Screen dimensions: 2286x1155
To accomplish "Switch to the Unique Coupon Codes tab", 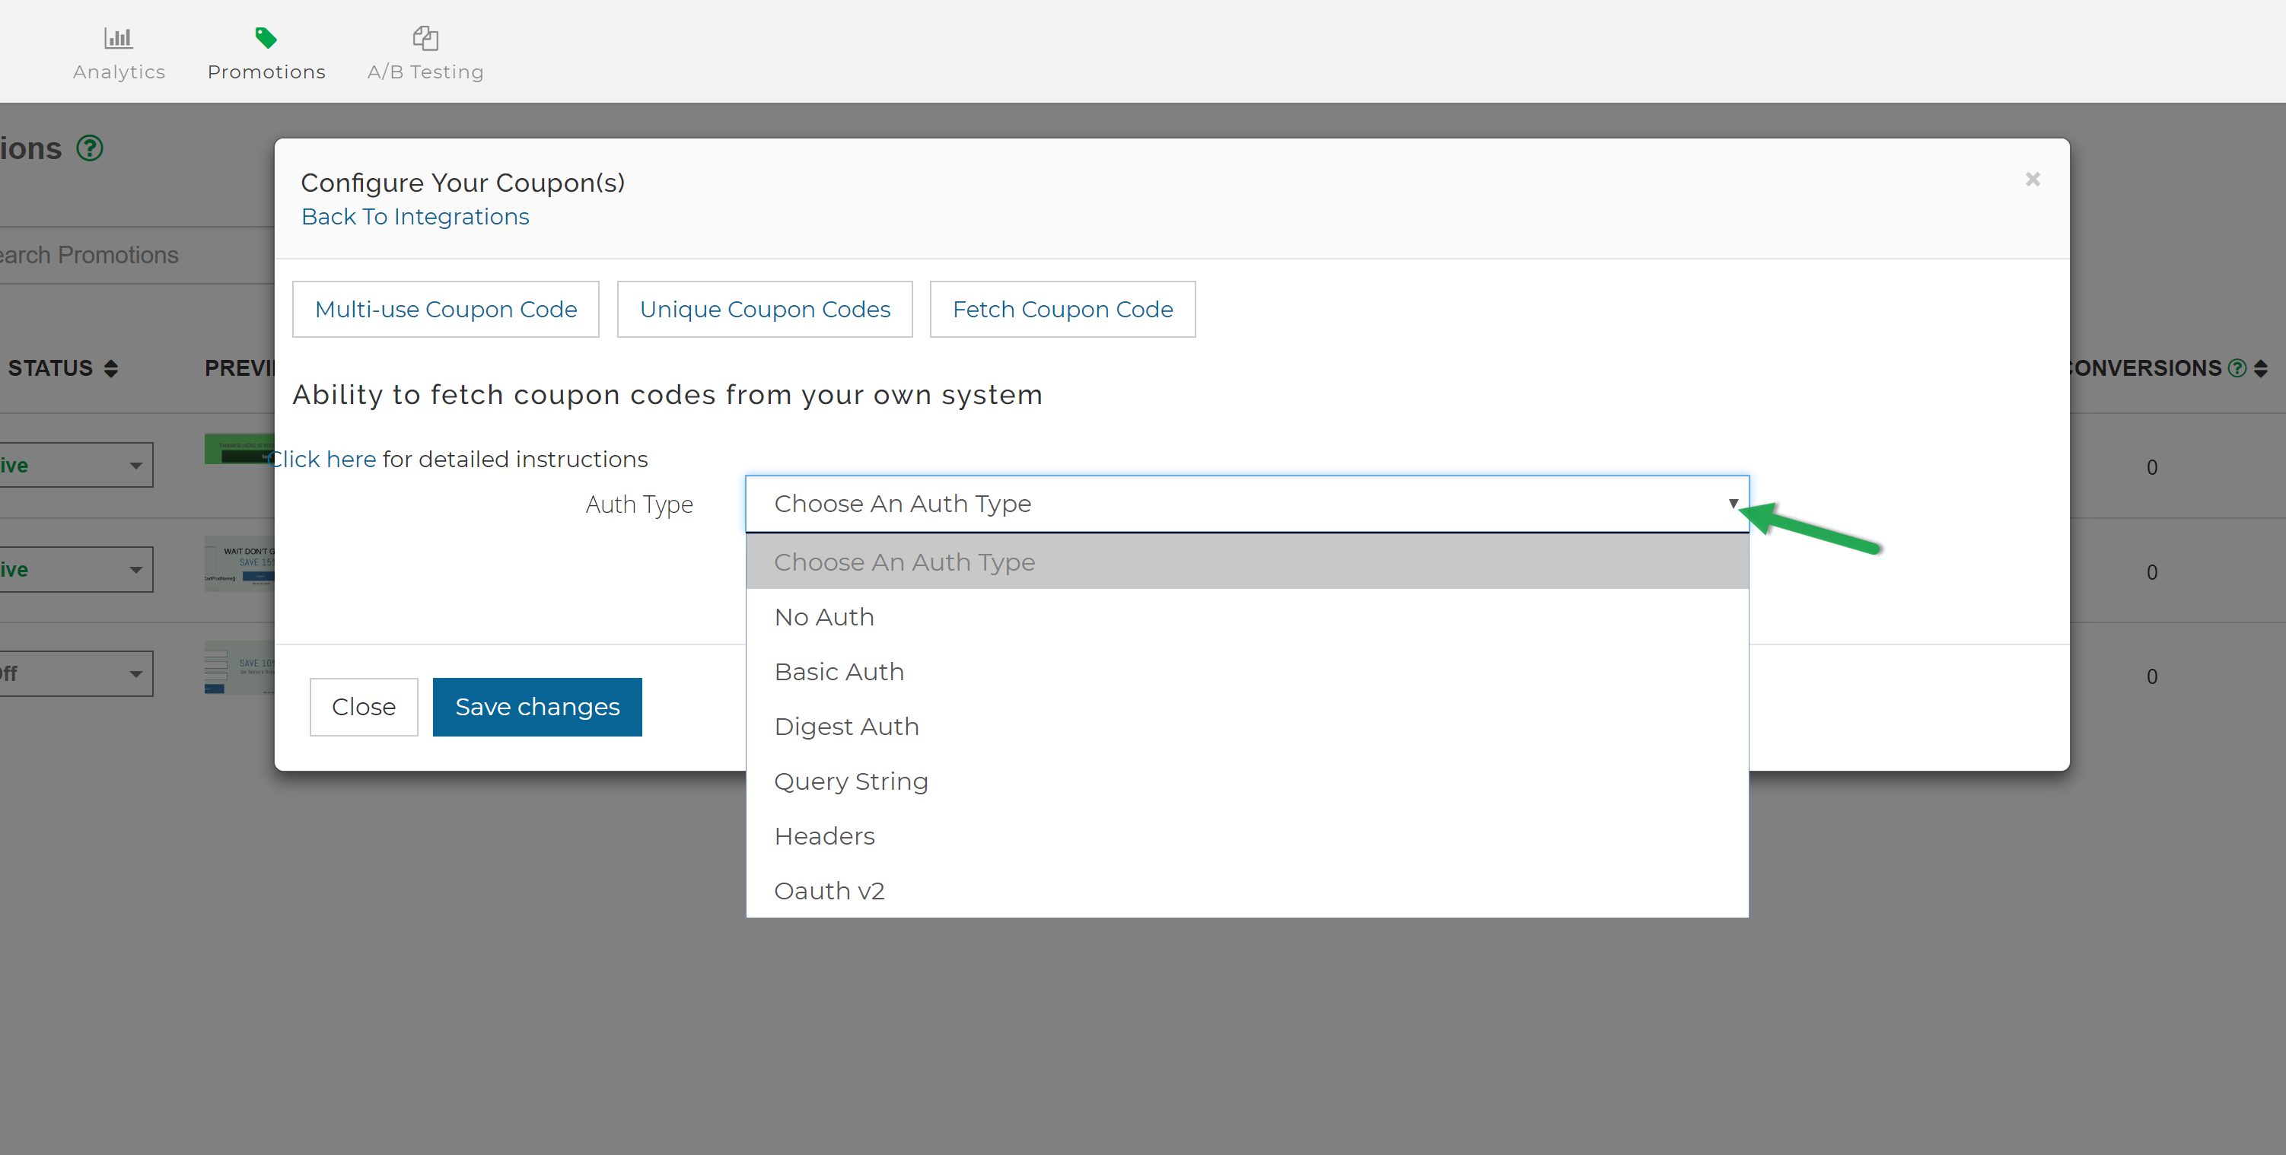I will click(764, 309).
